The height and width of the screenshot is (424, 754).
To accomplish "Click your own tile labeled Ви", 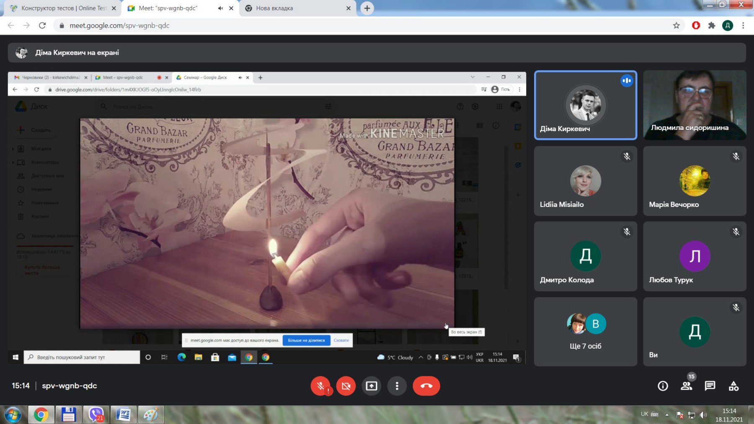I will [695, 332].
